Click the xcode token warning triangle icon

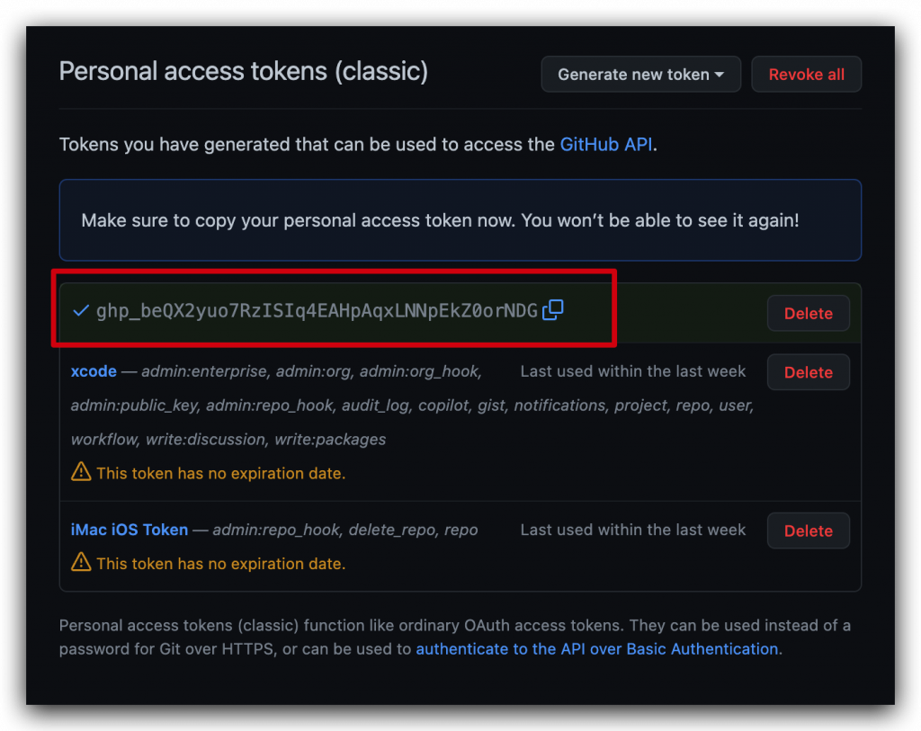click(x=81, y=472)
